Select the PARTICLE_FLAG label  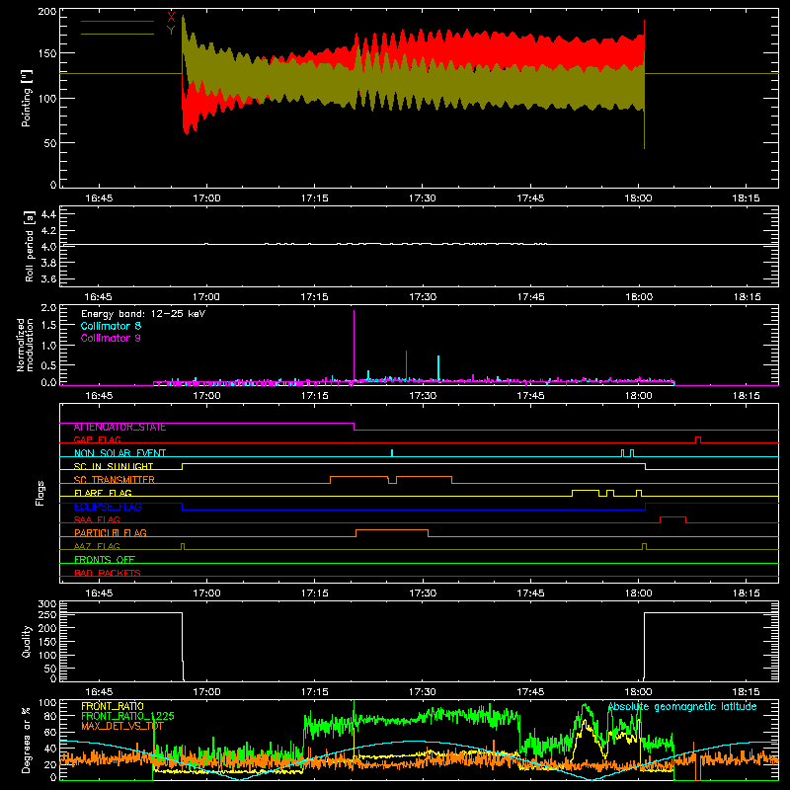[111, 532]
